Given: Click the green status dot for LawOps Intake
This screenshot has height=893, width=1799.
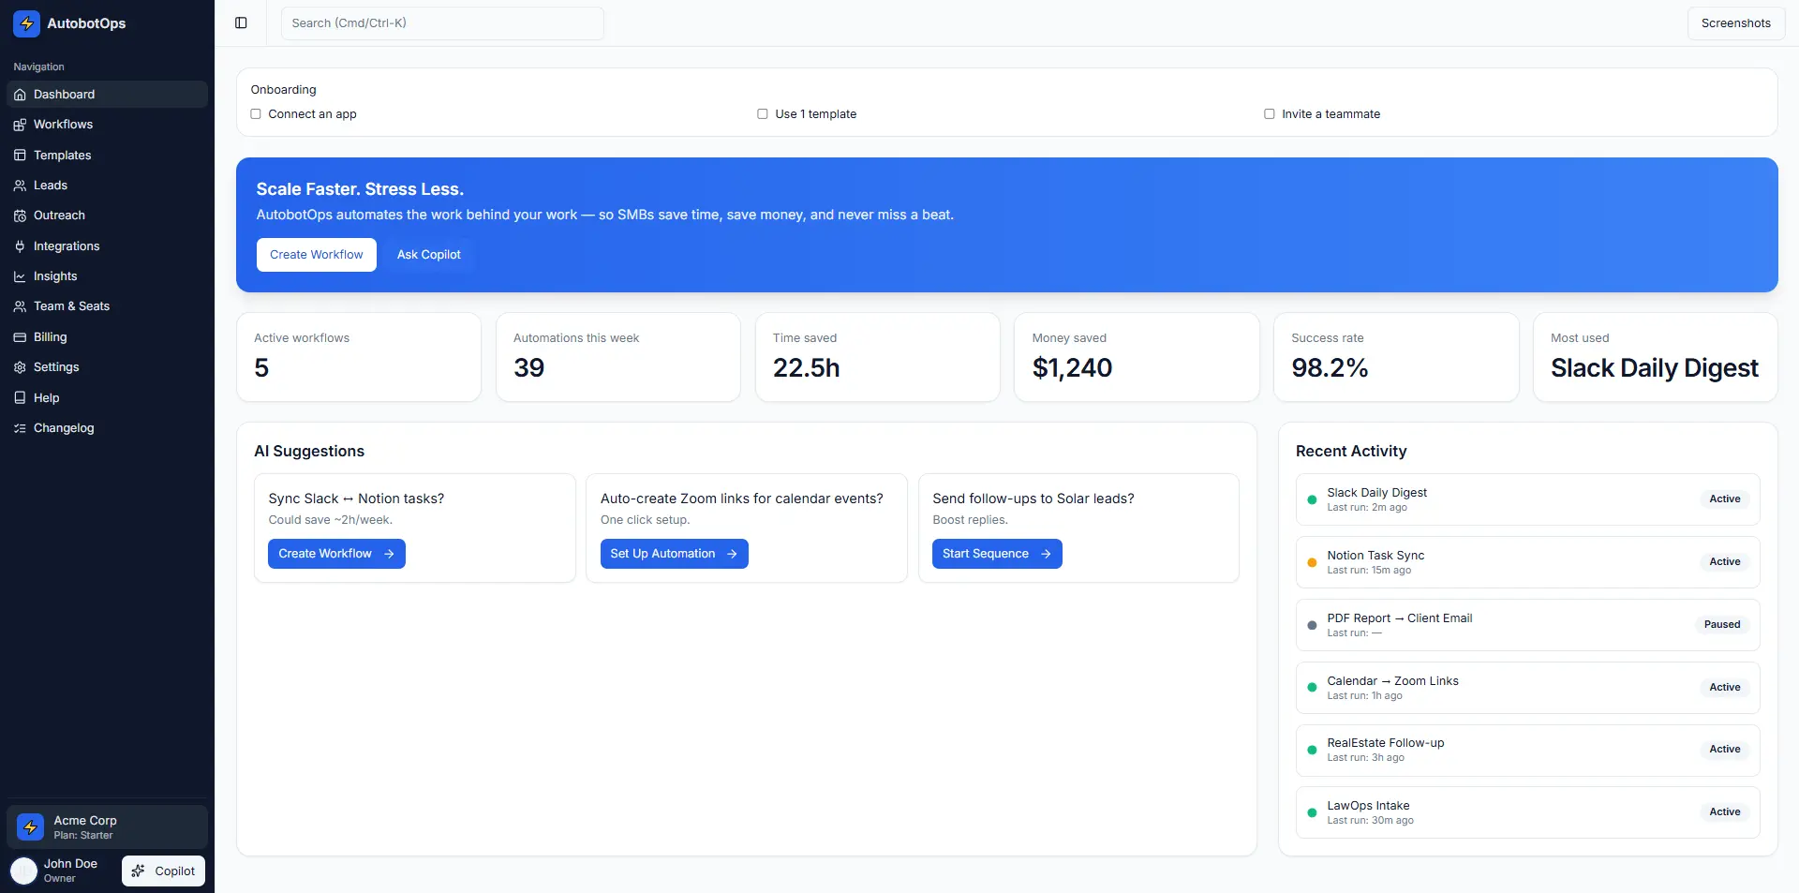Looking at the screenshot, I should pos(1312,812).
